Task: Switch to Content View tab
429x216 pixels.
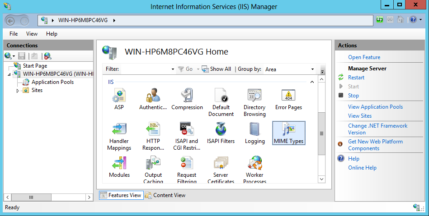Action: [165, 195]
